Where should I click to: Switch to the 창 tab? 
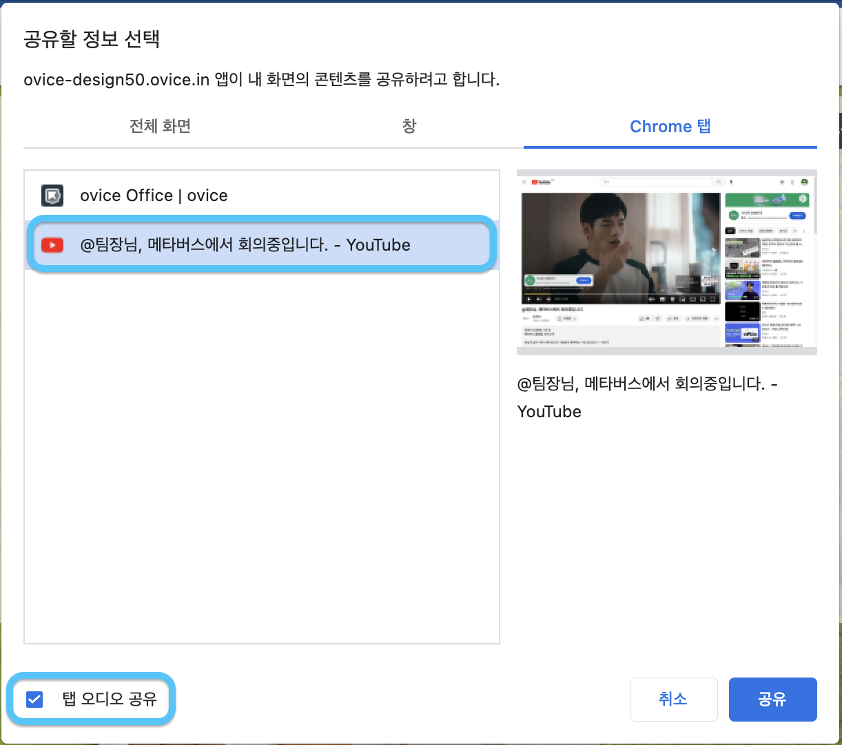tap(409, 127)
